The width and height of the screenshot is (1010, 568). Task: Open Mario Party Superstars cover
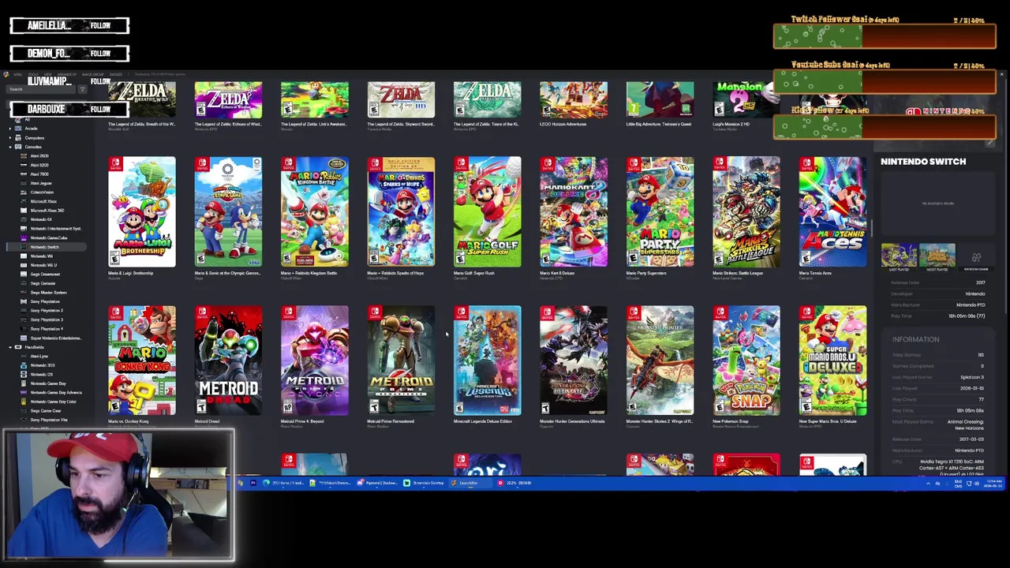[660, 211]
